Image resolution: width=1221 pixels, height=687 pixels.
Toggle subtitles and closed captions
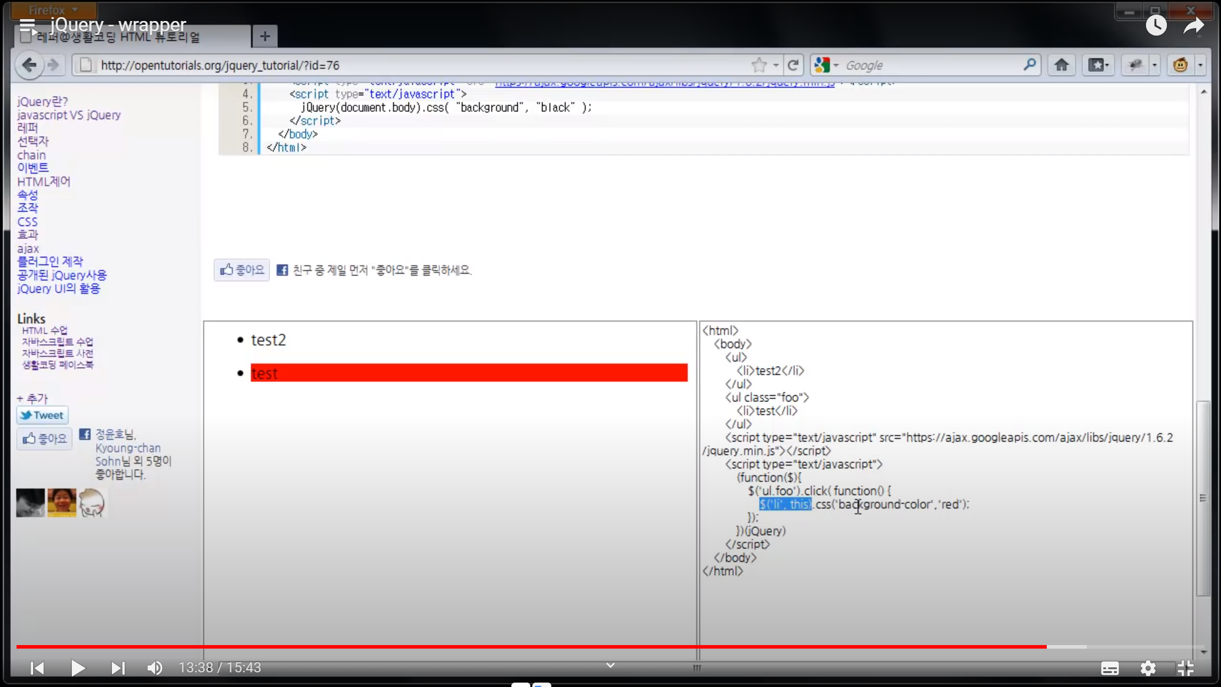(1110, 668)
